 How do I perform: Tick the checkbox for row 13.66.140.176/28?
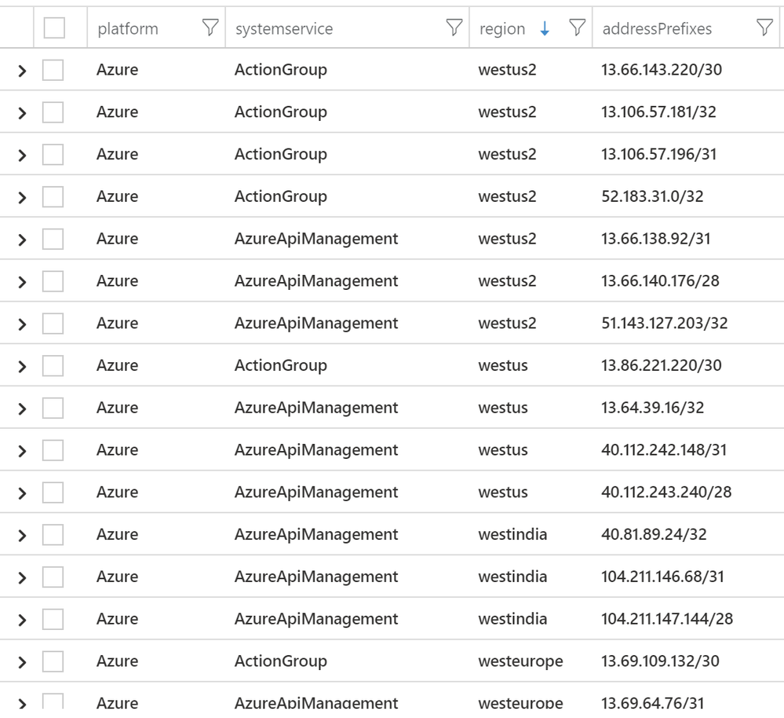point(53,281)
